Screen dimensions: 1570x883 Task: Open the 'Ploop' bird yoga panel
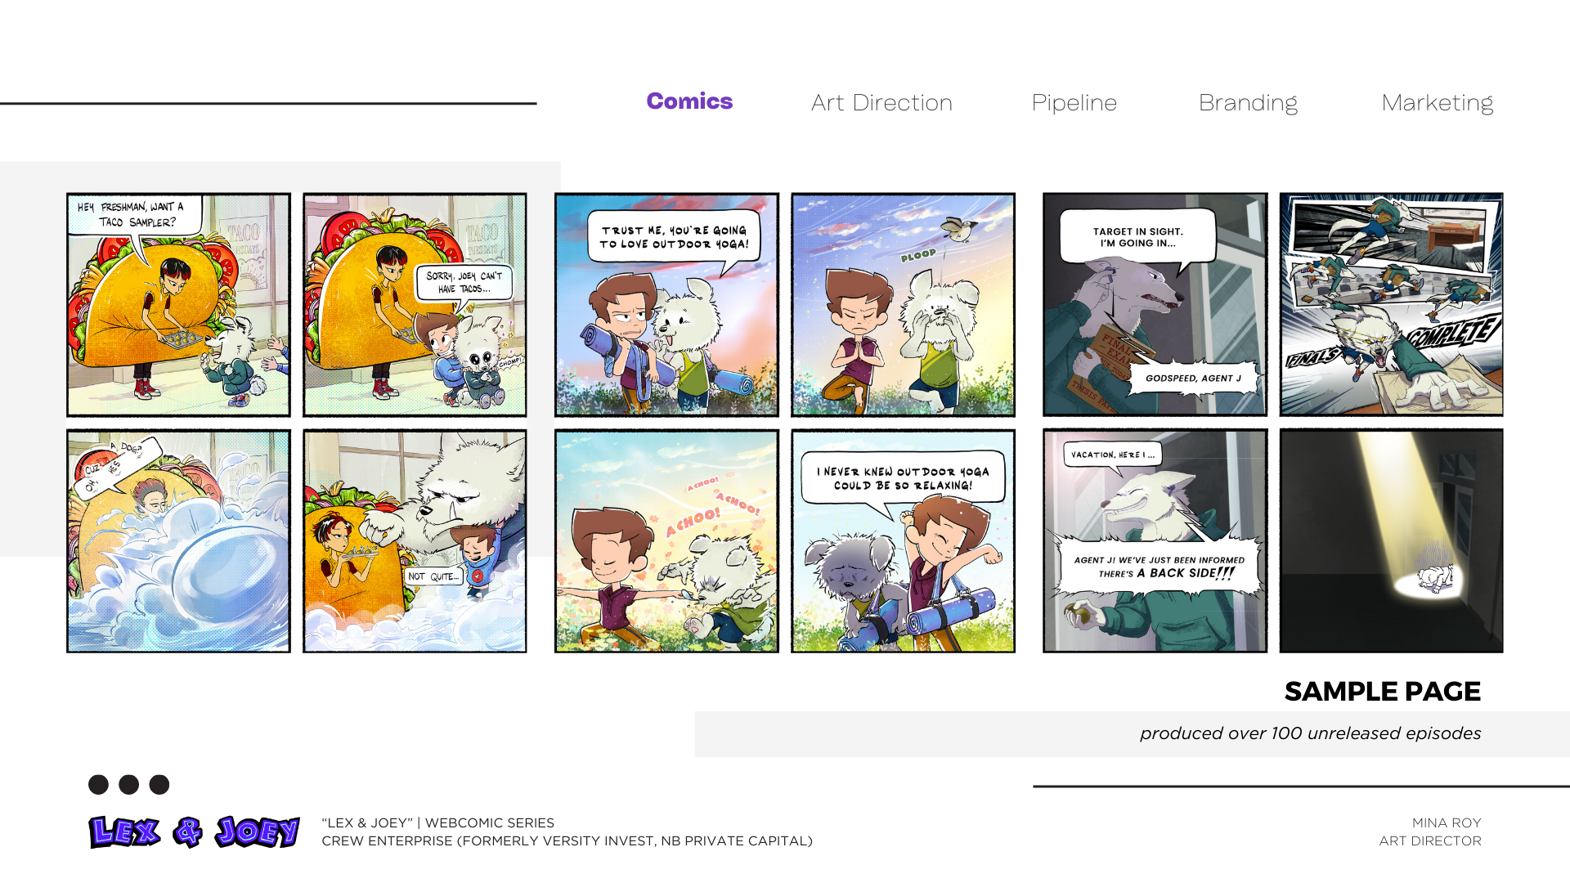(x=903, y=305)
